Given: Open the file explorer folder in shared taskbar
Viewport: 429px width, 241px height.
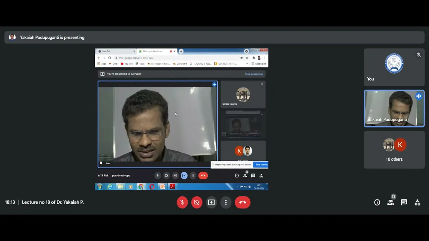Looking at the screenshot, I should [x=120, y=187].
